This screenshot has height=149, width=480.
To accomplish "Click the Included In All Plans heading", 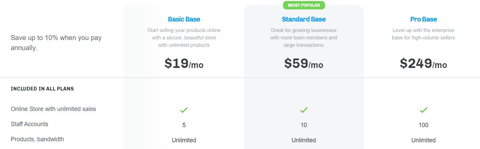I will 42,89.
